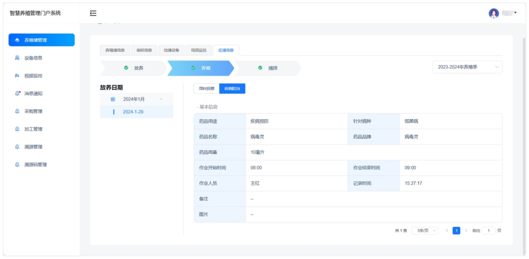
Task: Click the 前往 page number input field
Action: pos(489,231)
